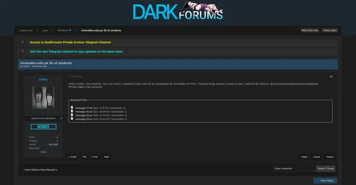Click the Email button under the post
356x185 pixels.
pyautogui.click(x=72, y=157)
